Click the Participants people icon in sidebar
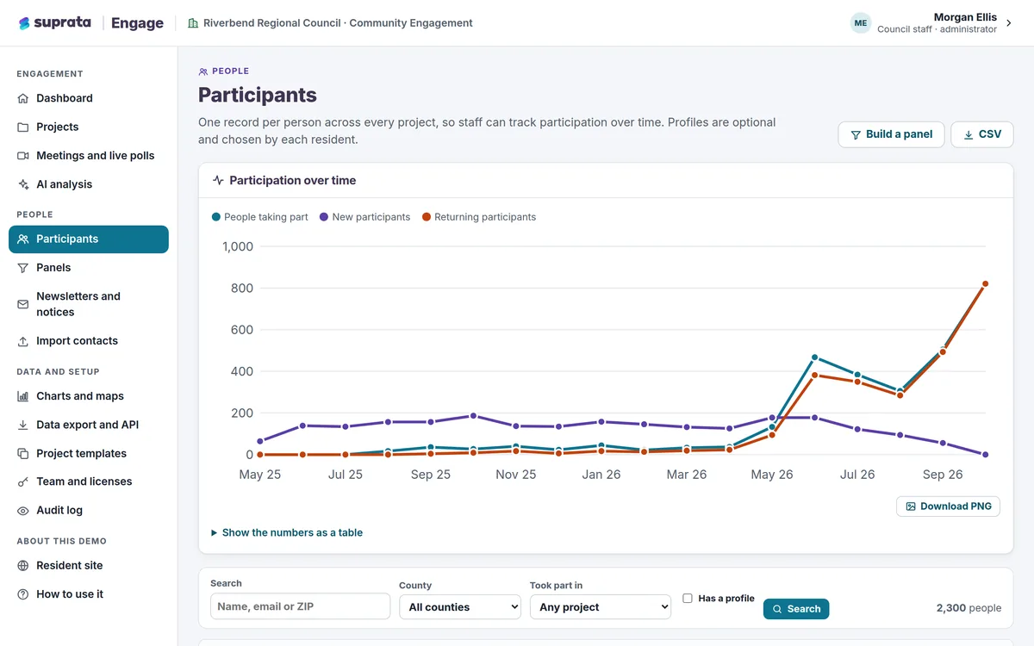Image resolution: width=1034 pixels, height=646 pixels. point(23,239)
